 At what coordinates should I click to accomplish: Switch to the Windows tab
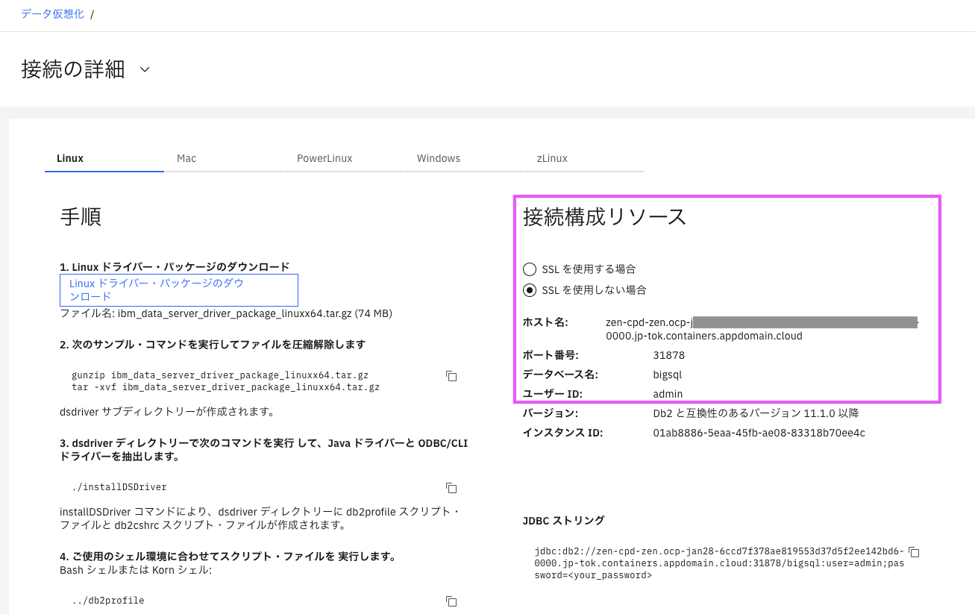[465, 158]
